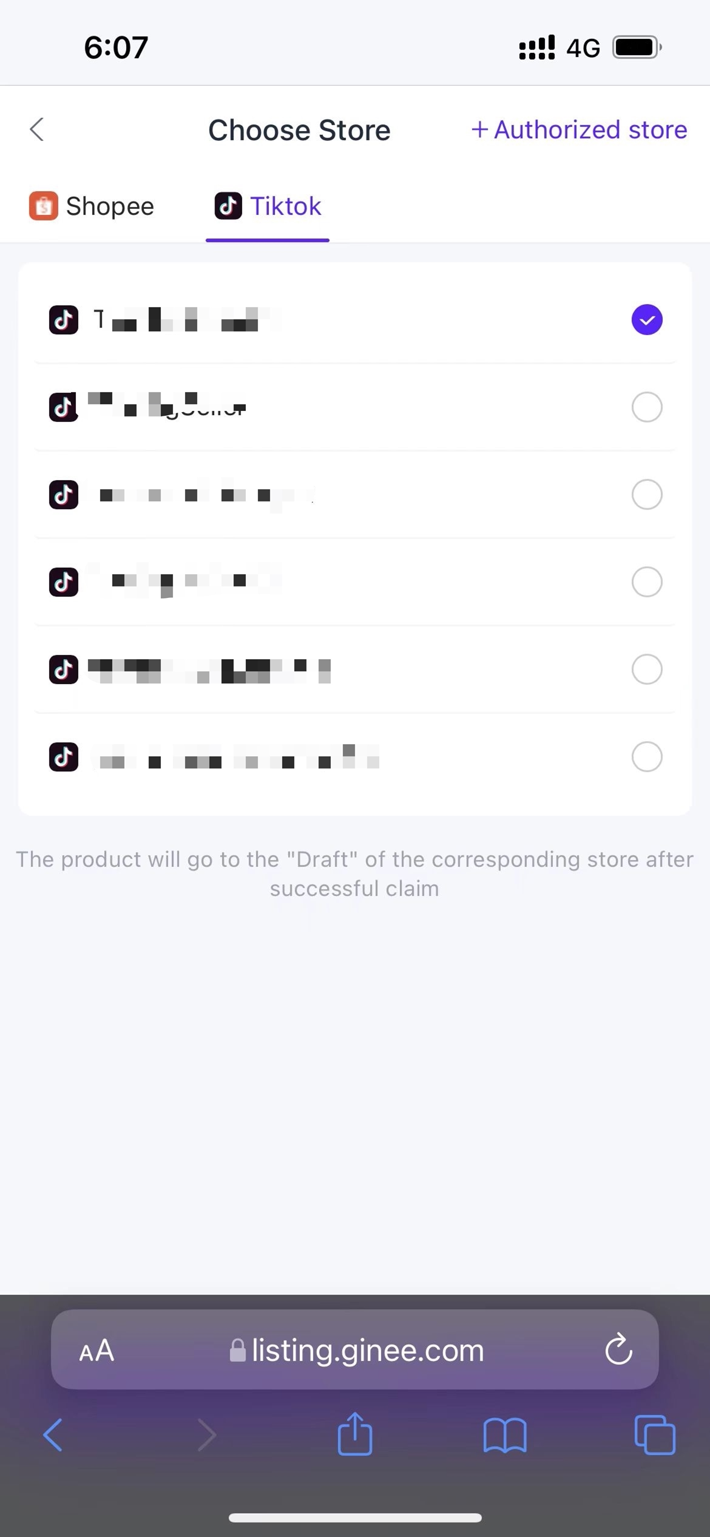Tap the back chevron beside Choose Store
This screenshot has height=1537, width=710.
coord(37,129)
